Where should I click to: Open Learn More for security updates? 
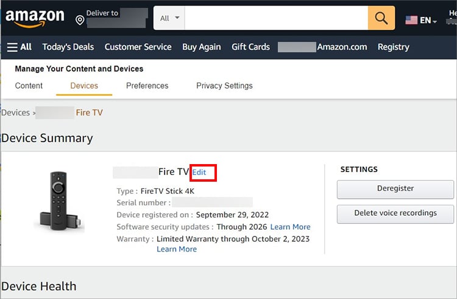pyautogui.click(x=290, y=227)
